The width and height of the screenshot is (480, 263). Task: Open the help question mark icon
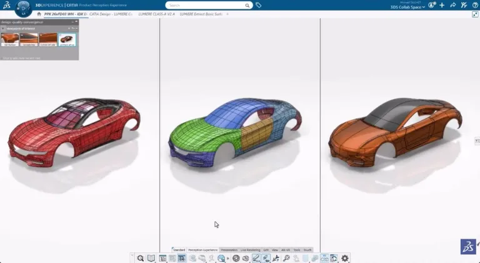point(475,5)
